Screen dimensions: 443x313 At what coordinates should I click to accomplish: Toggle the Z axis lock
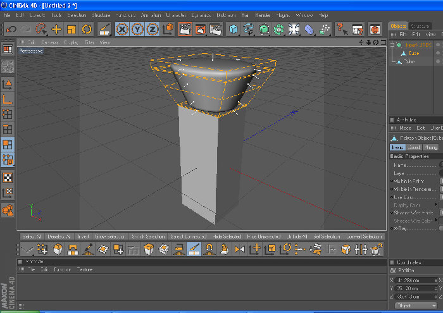153,29
